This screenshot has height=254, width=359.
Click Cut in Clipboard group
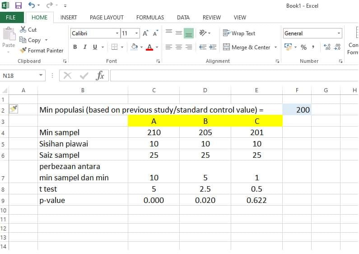(x=28, y=29)
